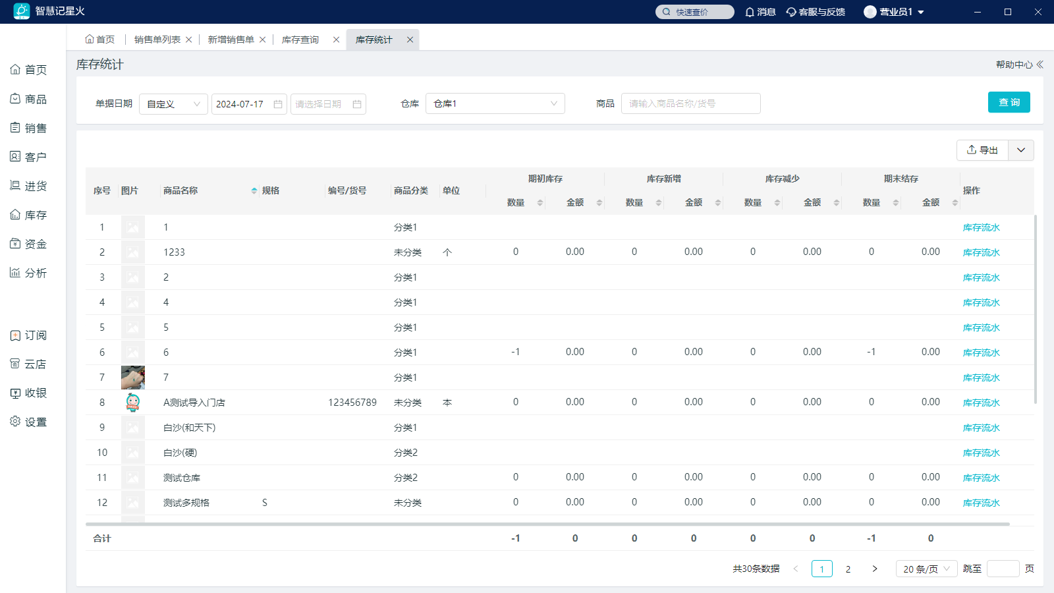This screenshot has height=593, width=1054.
Task: Sort 期初库存 数量 column
Action: (540, 202)
